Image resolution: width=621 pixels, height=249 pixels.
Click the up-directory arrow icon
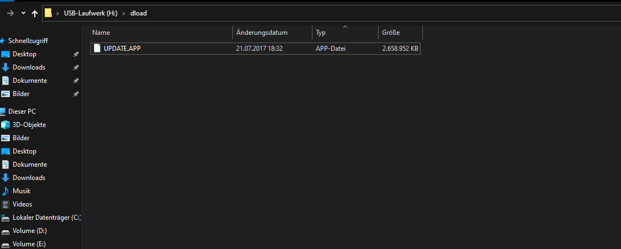tap(35, 13)
